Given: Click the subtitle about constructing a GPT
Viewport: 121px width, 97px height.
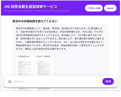Looking at the screenshot, I should [38, 11].
